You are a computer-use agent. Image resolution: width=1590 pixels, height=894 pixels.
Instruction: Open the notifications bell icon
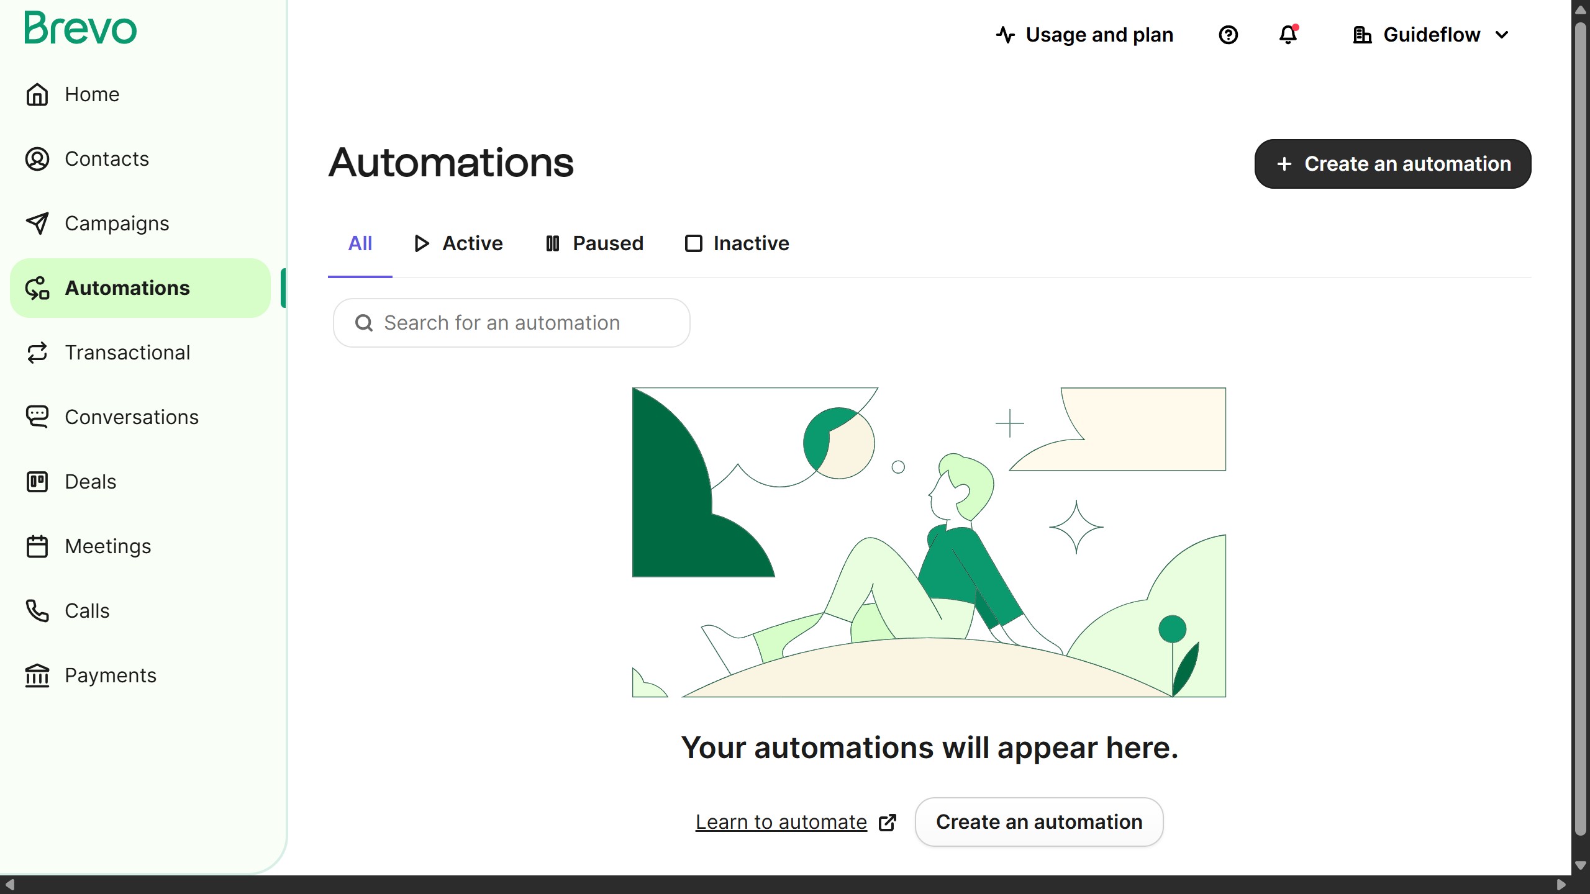1288,35
